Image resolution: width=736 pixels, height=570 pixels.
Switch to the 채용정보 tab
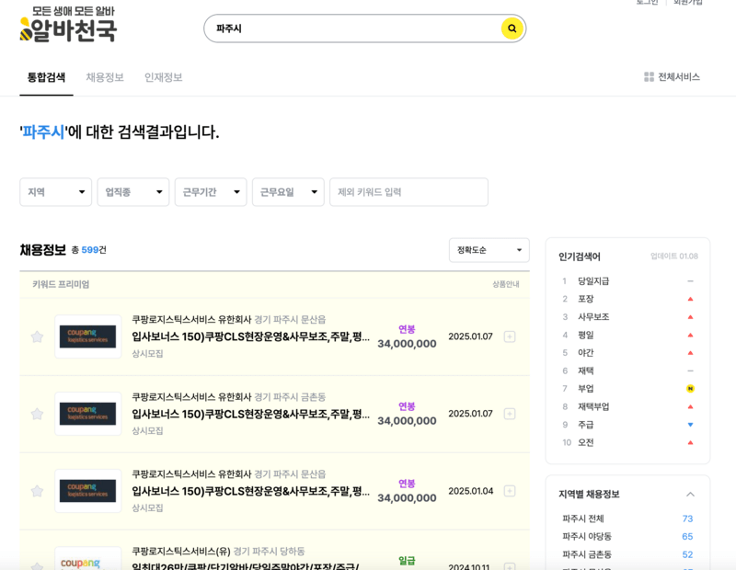point(104,77)
